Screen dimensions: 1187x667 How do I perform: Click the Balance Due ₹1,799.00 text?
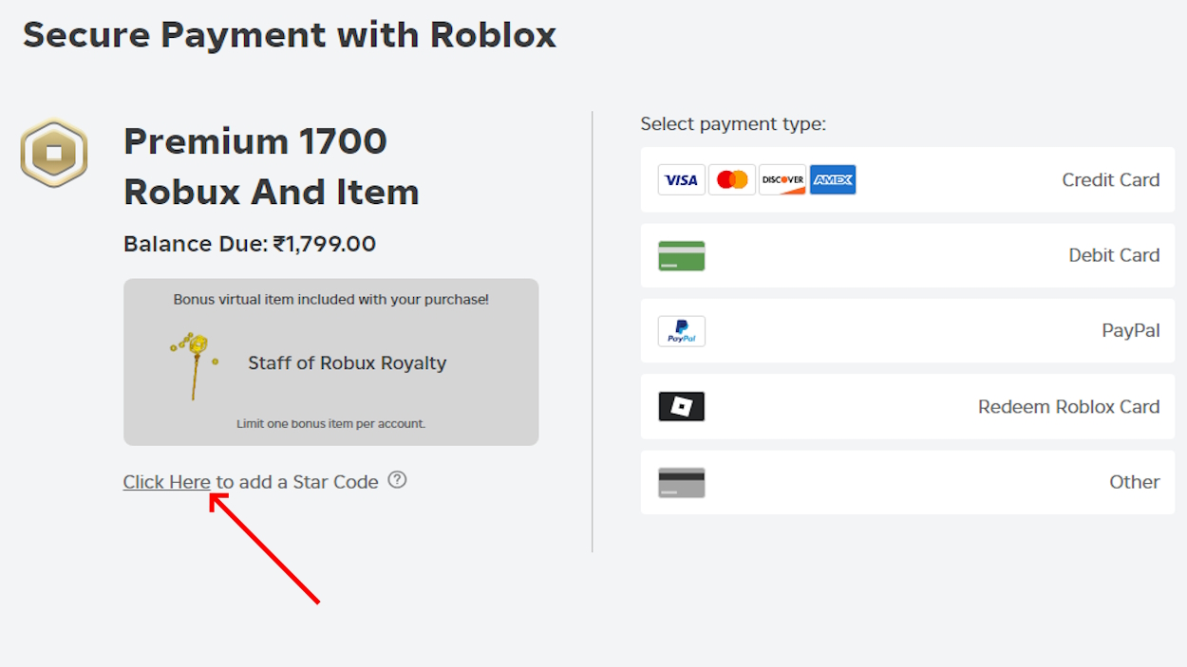pos(250,244)
